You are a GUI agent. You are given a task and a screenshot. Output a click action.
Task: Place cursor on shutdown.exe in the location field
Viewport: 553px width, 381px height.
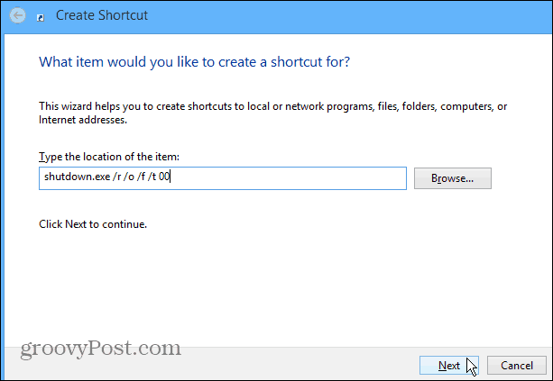77,177
